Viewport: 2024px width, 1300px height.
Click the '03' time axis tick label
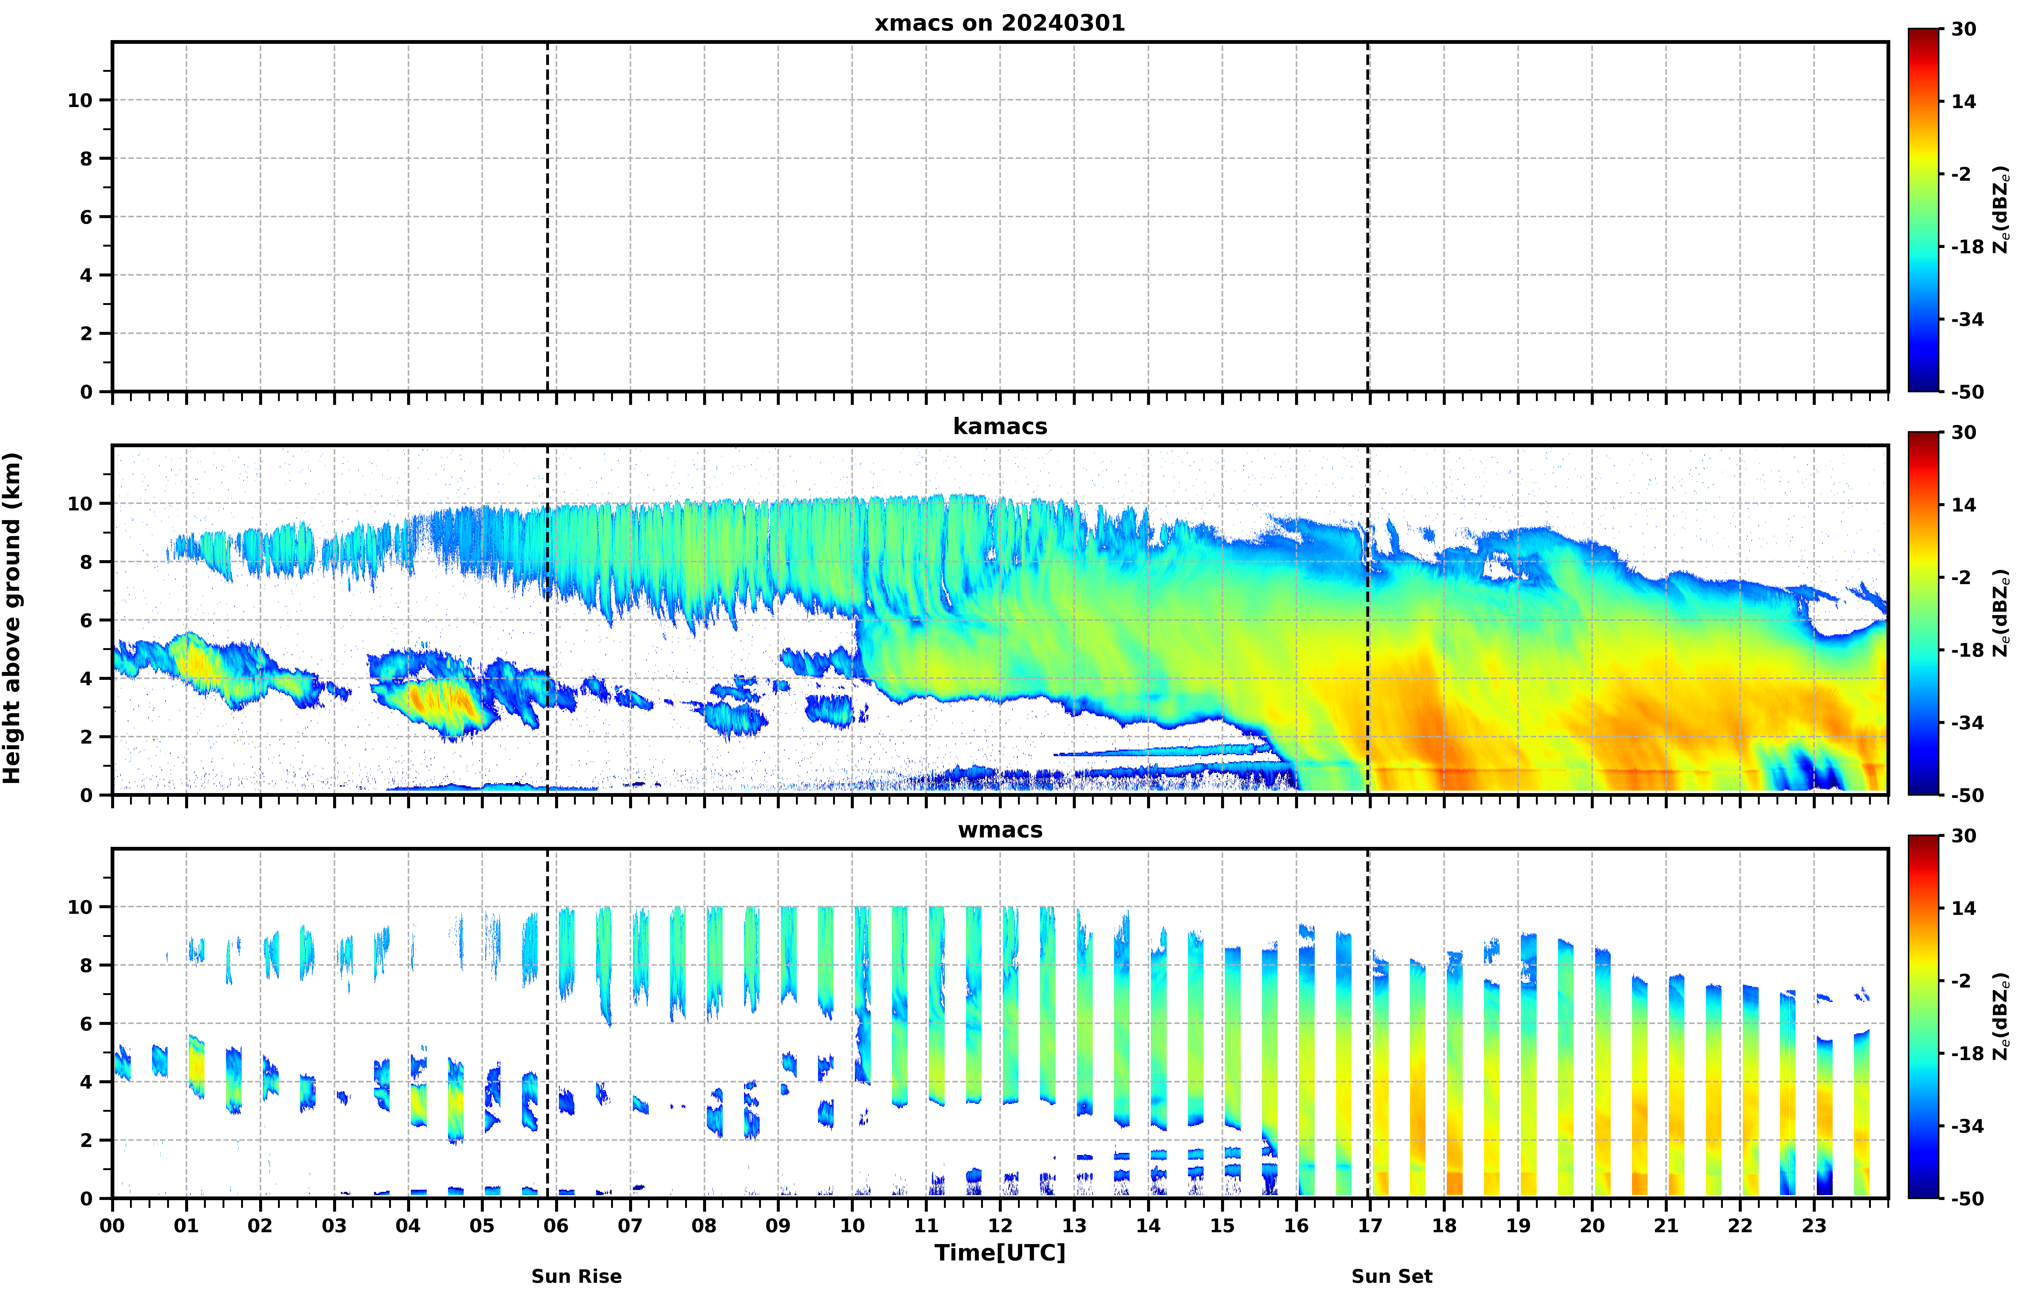(334, 1226)
